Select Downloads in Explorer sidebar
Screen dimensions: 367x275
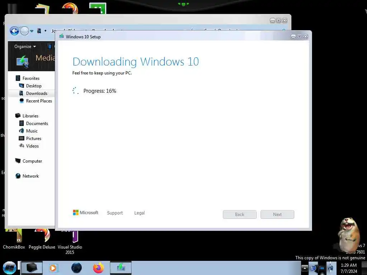click(x=37, y=93)
